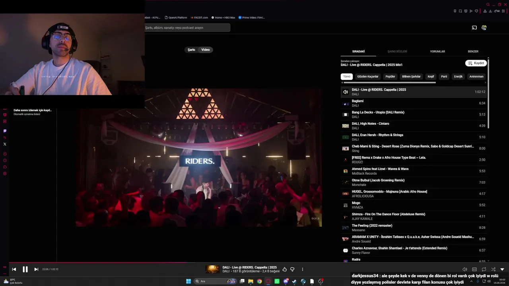Screen dimensions: 509x286
Task: Select the SIRADAKİ tab
Action: tap(358, 51)
